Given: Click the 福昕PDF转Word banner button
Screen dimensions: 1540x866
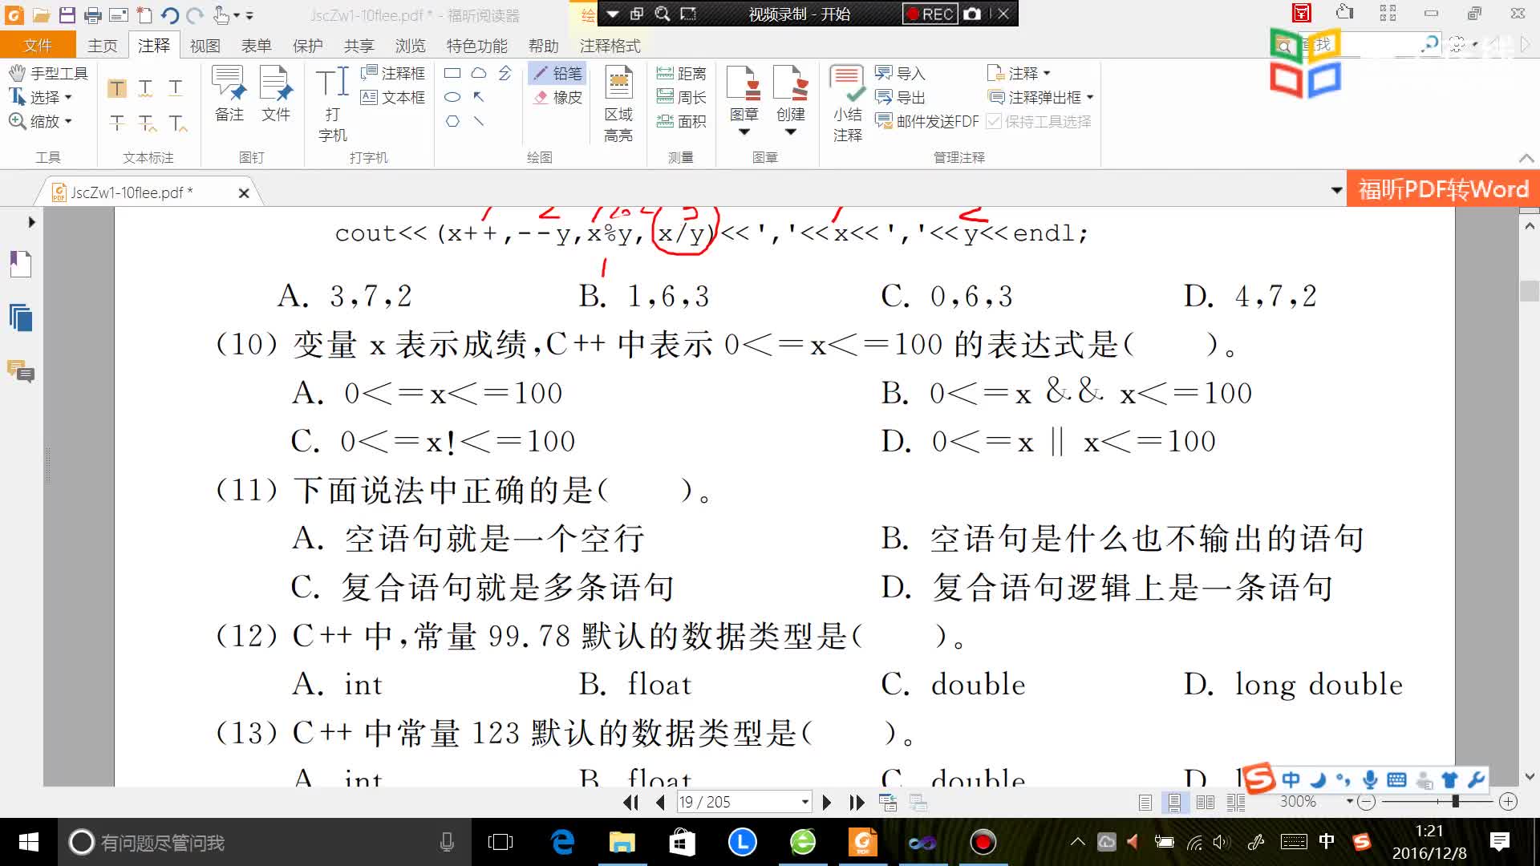Looking at the screenshot, I should point(1443,189).
